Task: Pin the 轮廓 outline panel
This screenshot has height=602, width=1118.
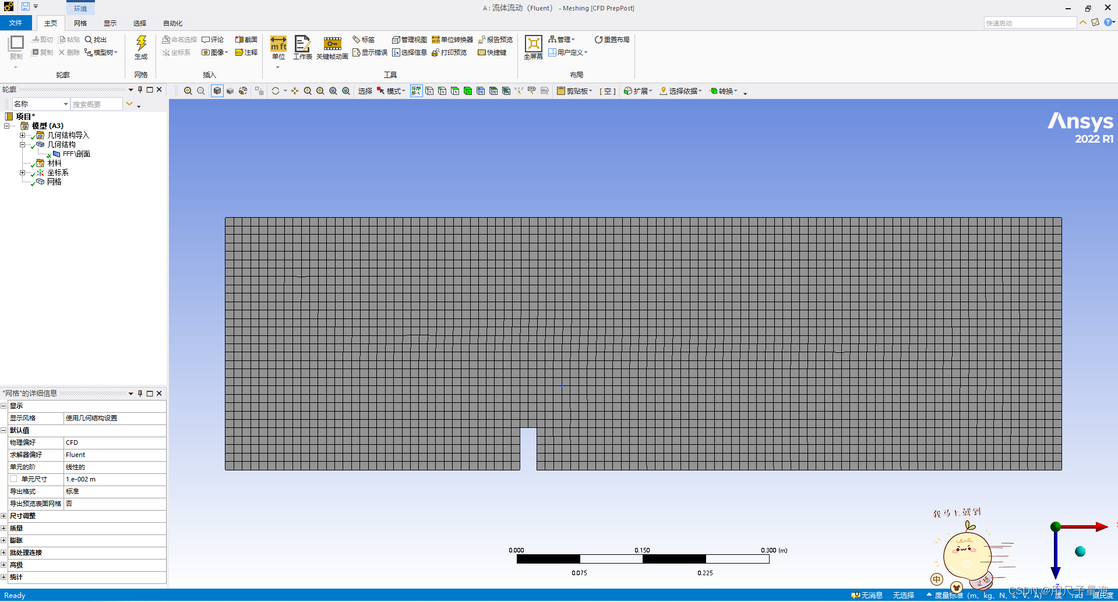Action: [x=140, y=90]
